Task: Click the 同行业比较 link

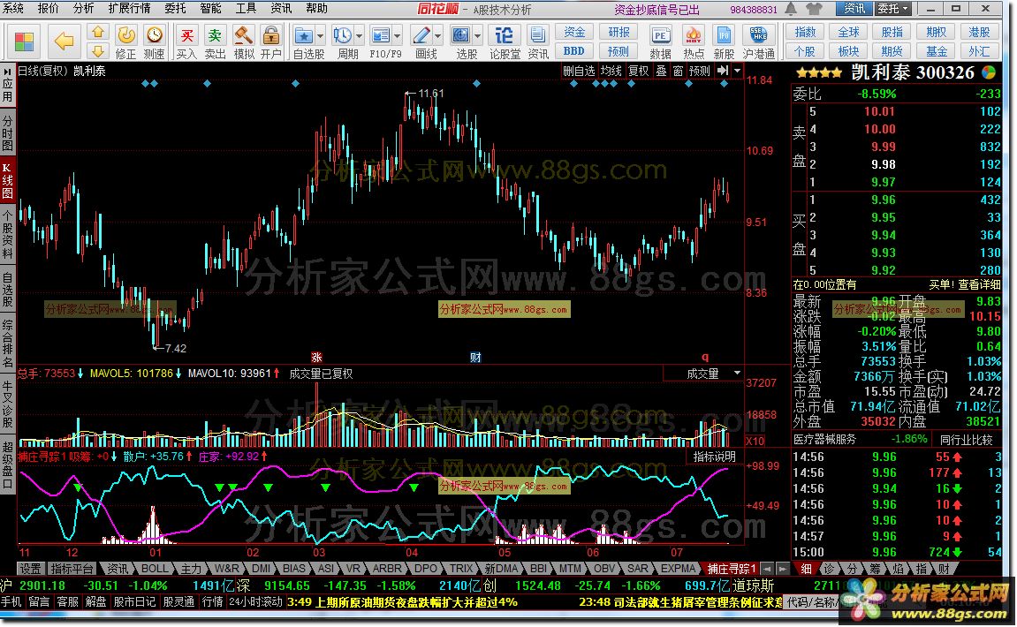Action: [x=967, y=440]
